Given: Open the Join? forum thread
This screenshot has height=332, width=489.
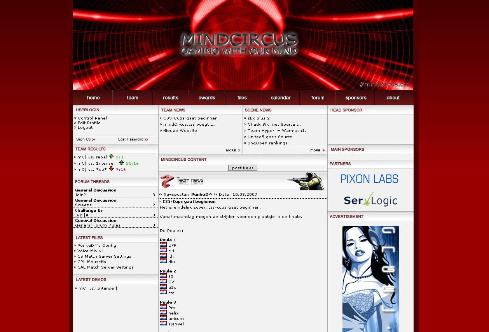Looking at the screenshot, I should pyautogui.click(x=80, y=195).
